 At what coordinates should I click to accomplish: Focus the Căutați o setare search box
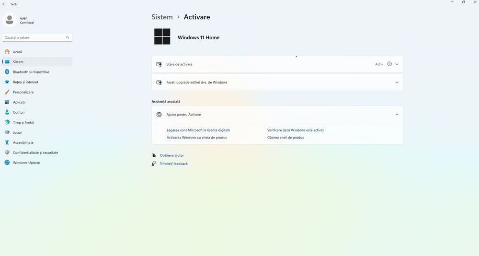[37, 37]
